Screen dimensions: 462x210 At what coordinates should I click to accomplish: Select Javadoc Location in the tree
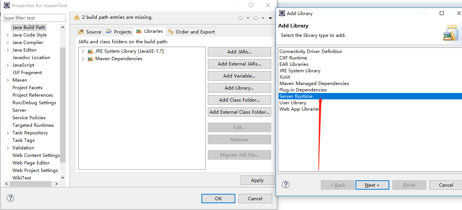tap(31, 58)
